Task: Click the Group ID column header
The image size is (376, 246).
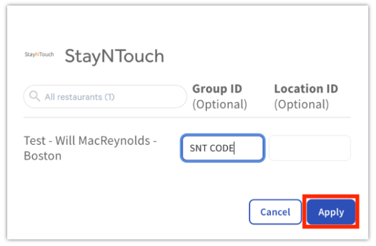Action: (x=217, y=88)
